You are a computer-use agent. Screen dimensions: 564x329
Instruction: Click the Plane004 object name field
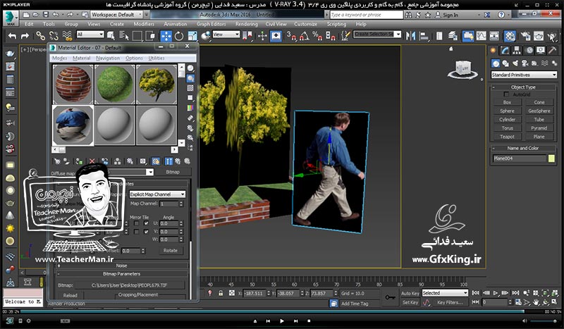point(519,159)
